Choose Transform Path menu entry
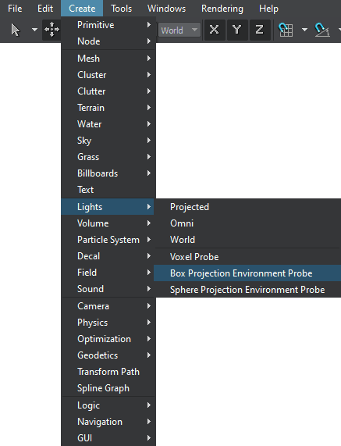Screen dimensions: 341x446 108,372
